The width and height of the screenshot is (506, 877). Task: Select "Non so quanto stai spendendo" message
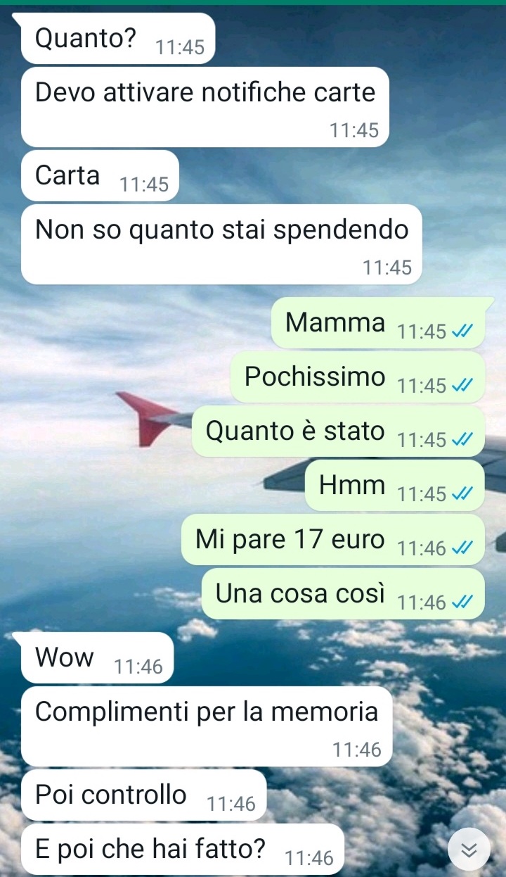pos(221,244)
